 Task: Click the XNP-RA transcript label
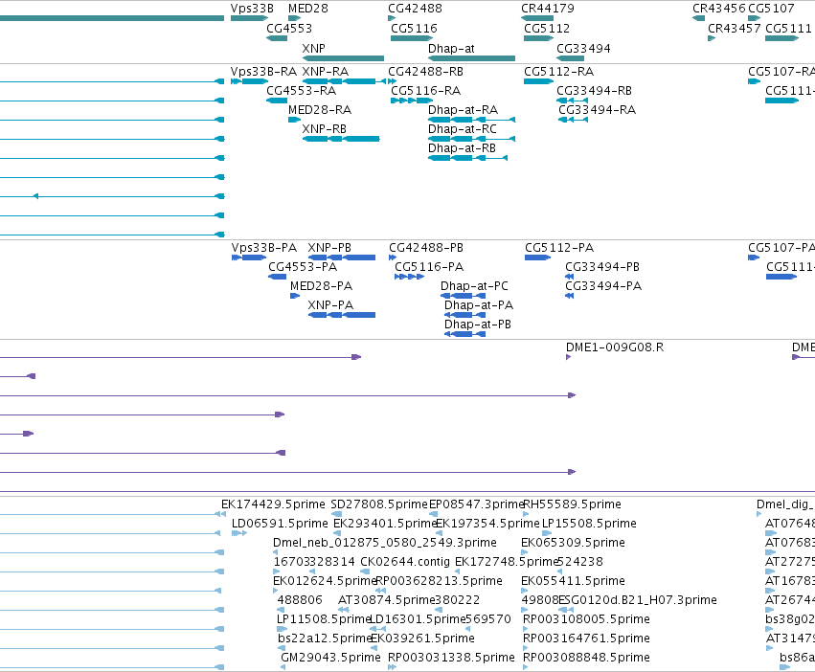(x=326, y=72)
